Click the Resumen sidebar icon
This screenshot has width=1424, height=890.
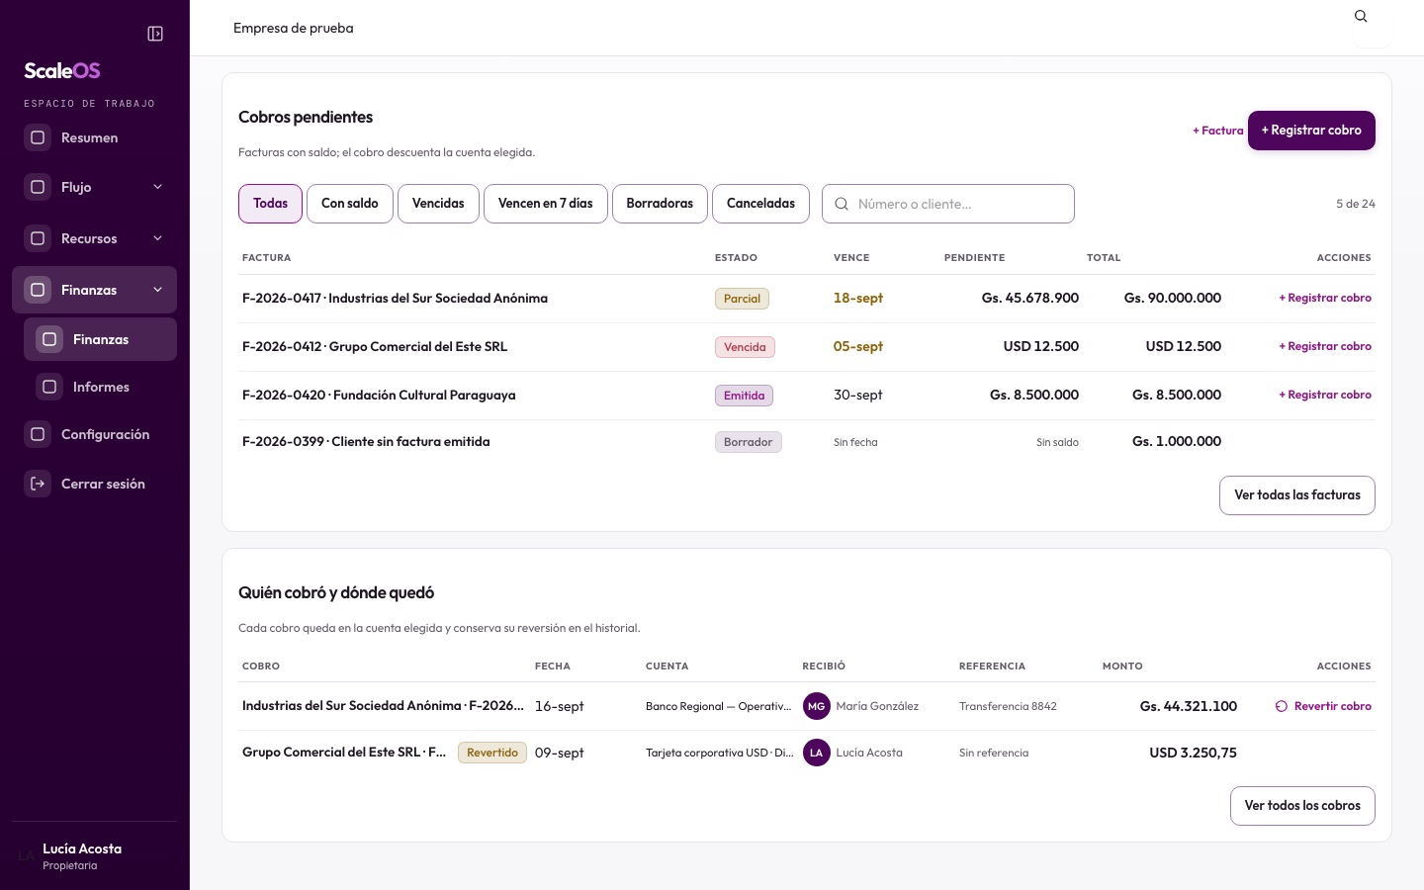pos(38,137)
